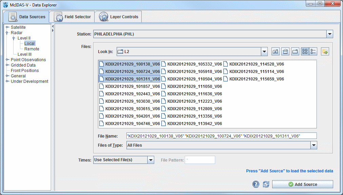Switch to Details view mode
Screen dimensions: 343x195
[314, 52]
